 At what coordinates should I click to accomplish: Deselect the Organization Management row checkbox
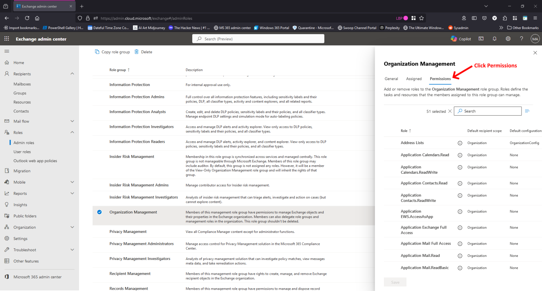[x=100, y=212]
